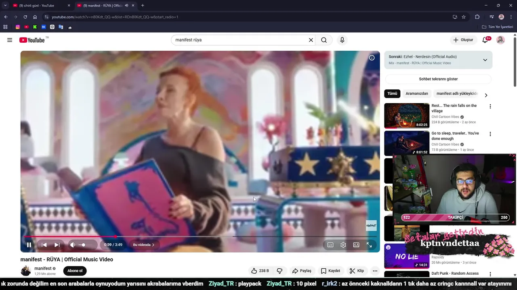Open 'Tüm Yer İşaretleri' bookmarks folder
This screenshot has width=517, height=290.
[x=498, y=27]
